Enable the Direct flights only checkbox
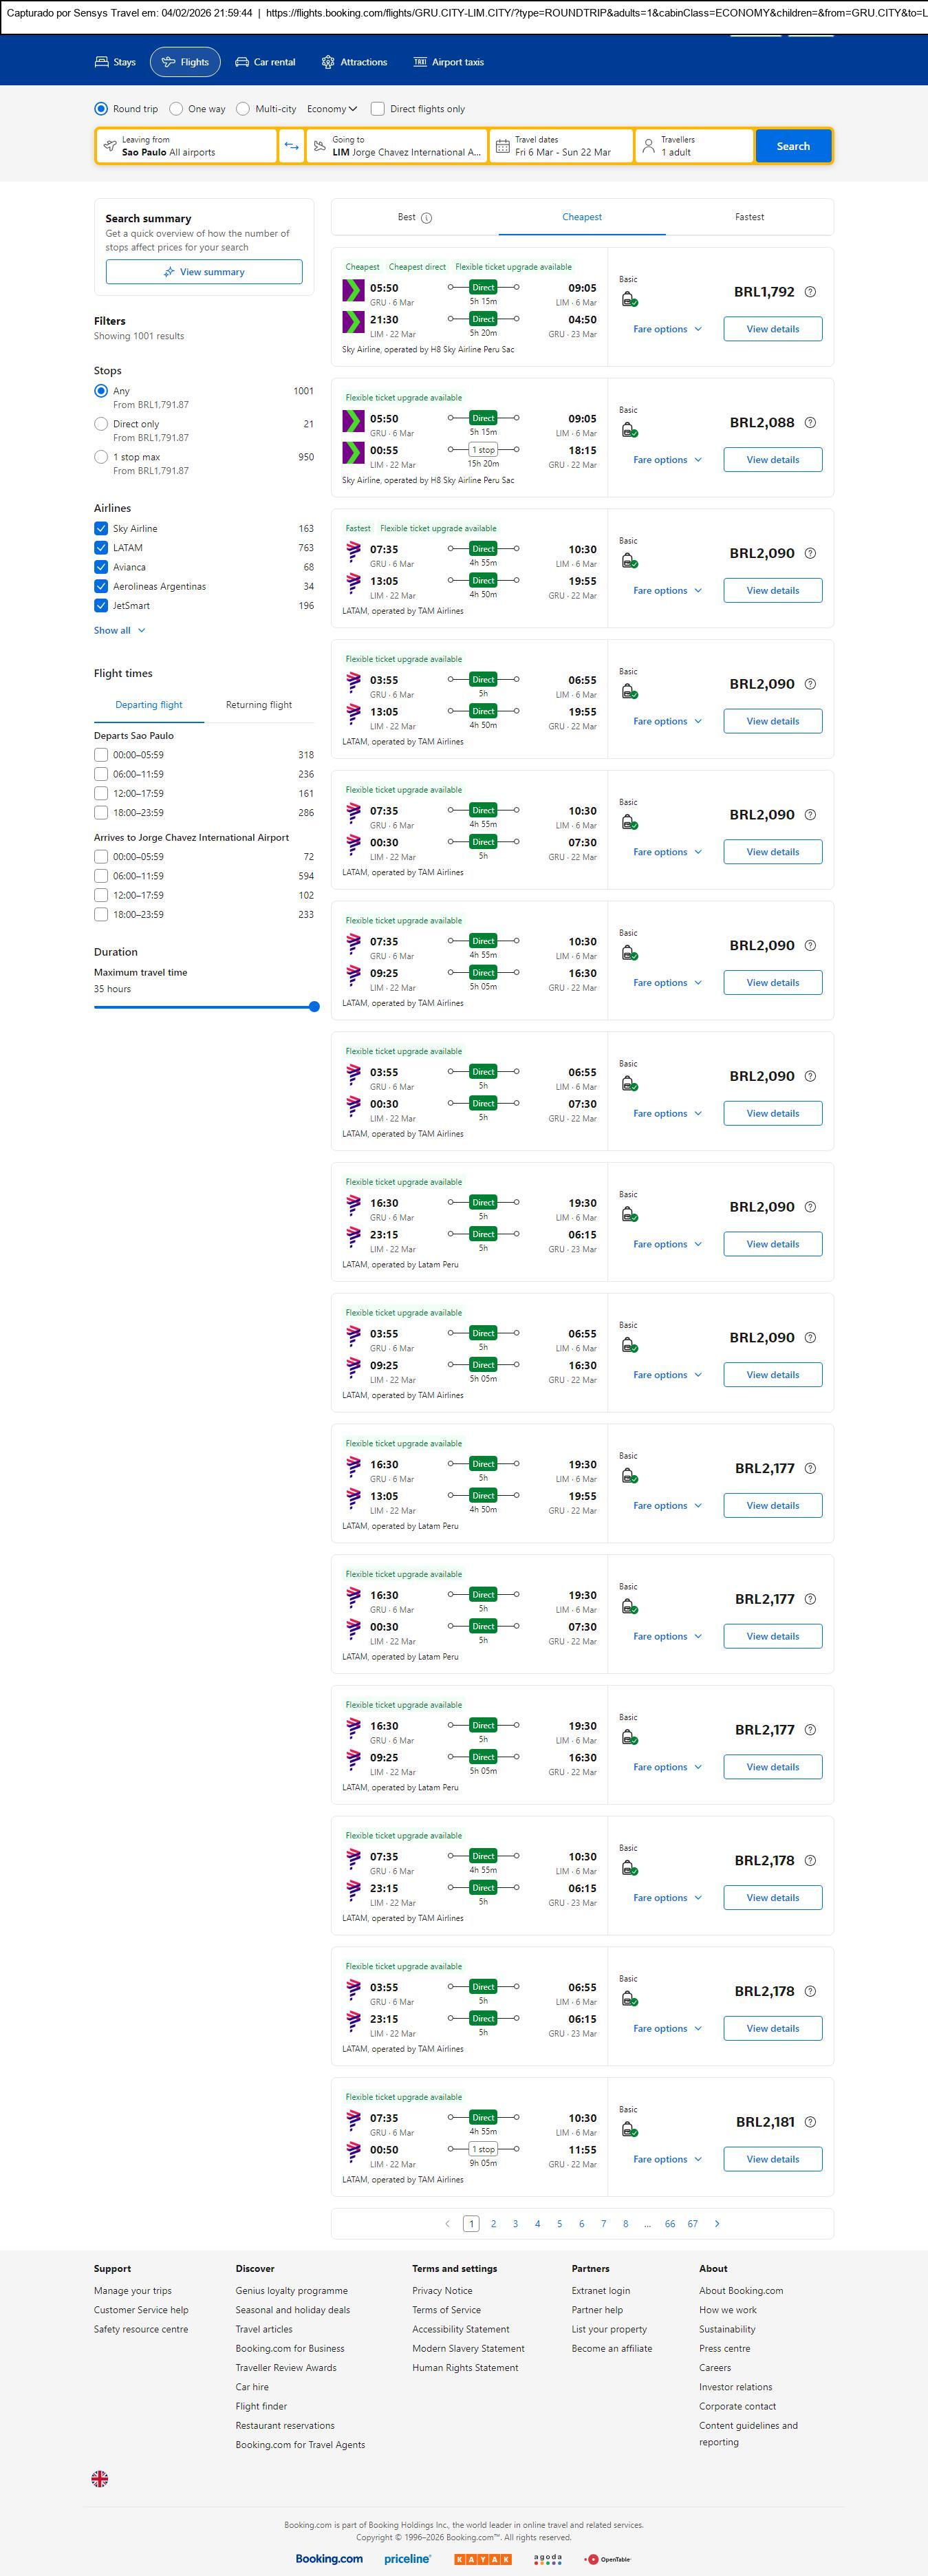The image size is (928, 2576). click(x=378, y=109)
